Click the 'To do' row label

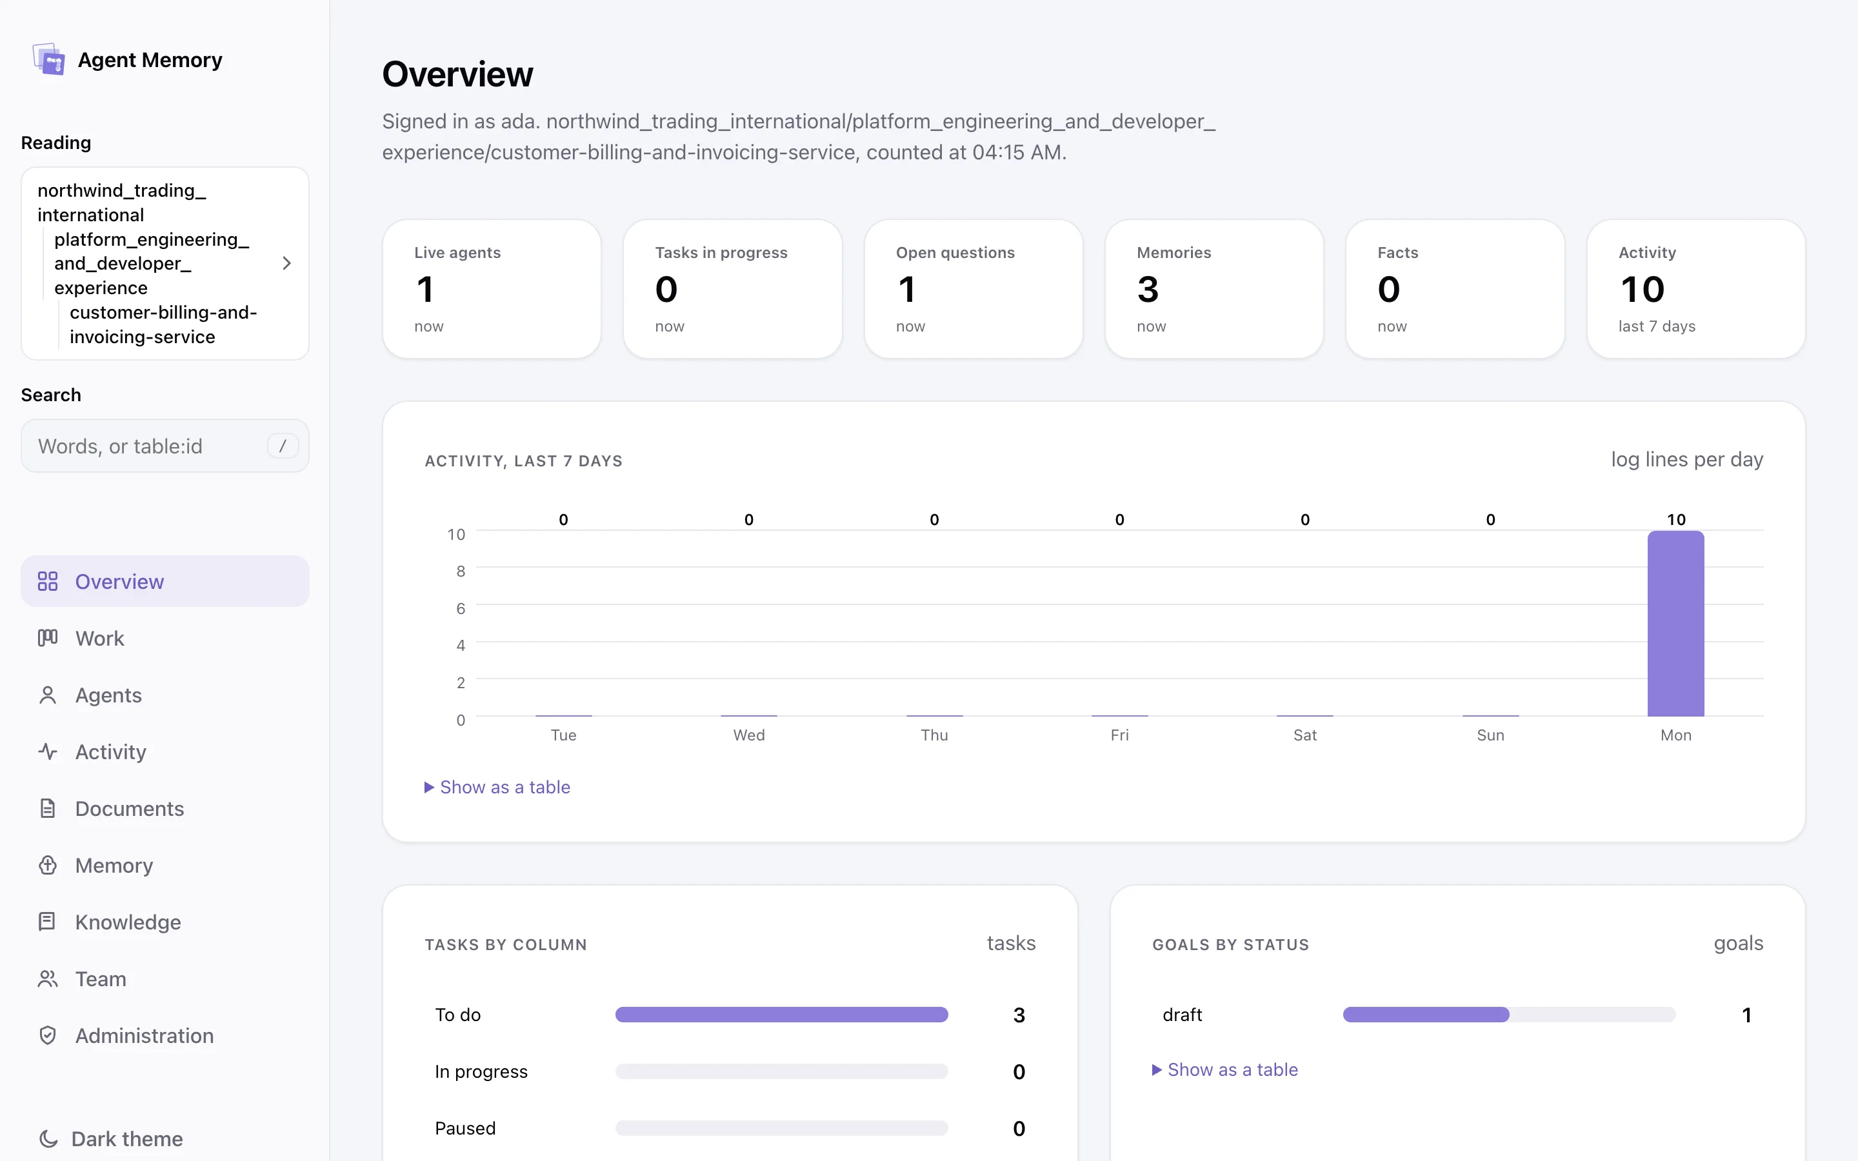(x=457, y=1015)
